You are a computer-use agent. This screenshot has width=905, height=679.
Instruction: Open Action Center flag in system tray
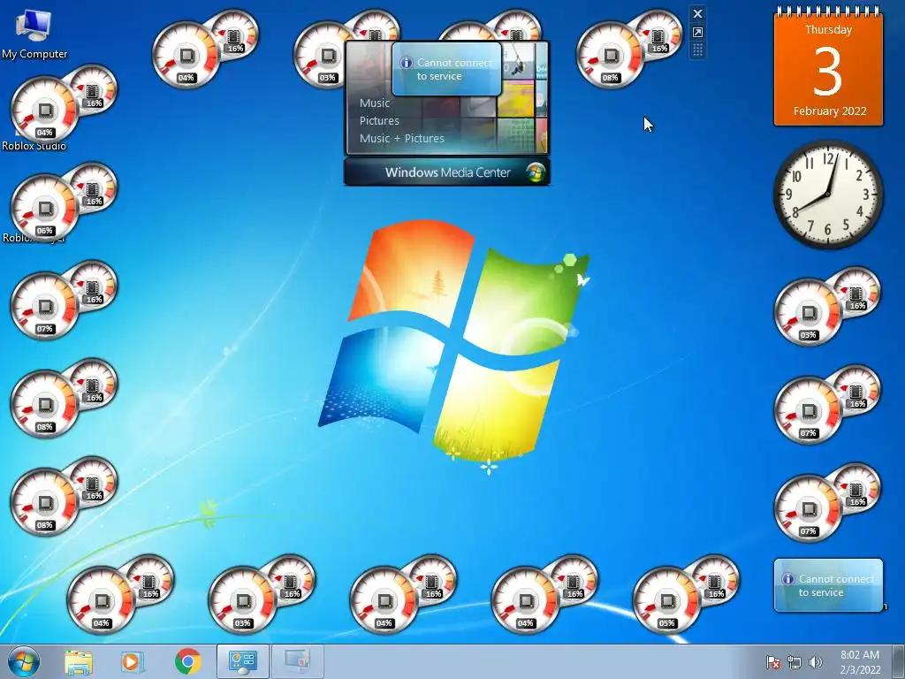(x=772, y=662)
